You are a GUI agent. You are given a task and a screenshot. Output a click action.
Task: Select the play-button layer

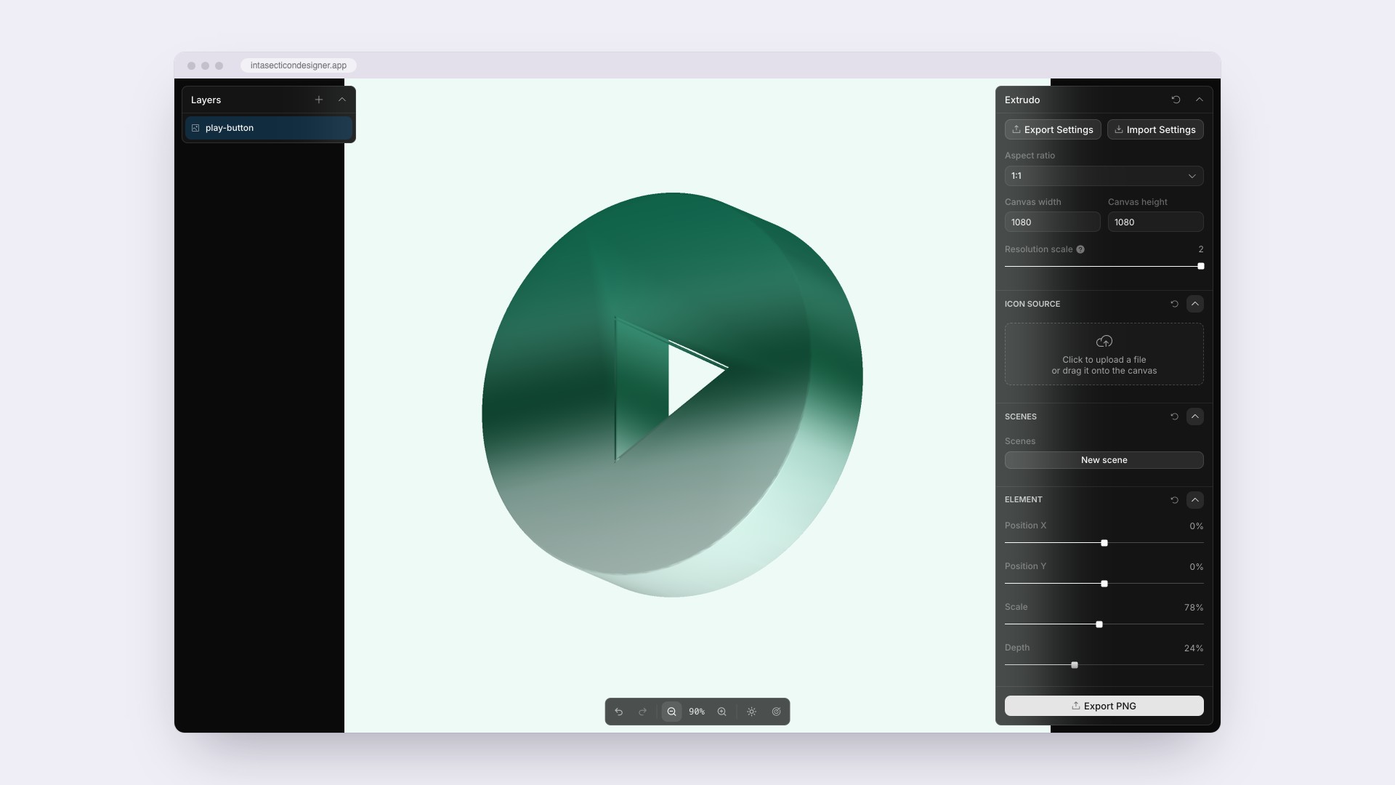269,128
